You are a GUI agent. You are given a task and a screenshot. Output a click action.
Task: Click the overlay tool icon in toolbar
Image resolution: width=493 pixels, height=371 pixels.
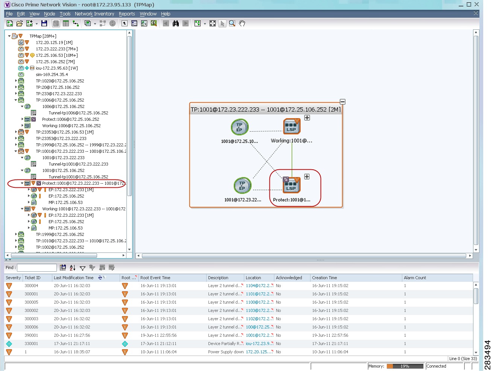click(x=88, y=23)
